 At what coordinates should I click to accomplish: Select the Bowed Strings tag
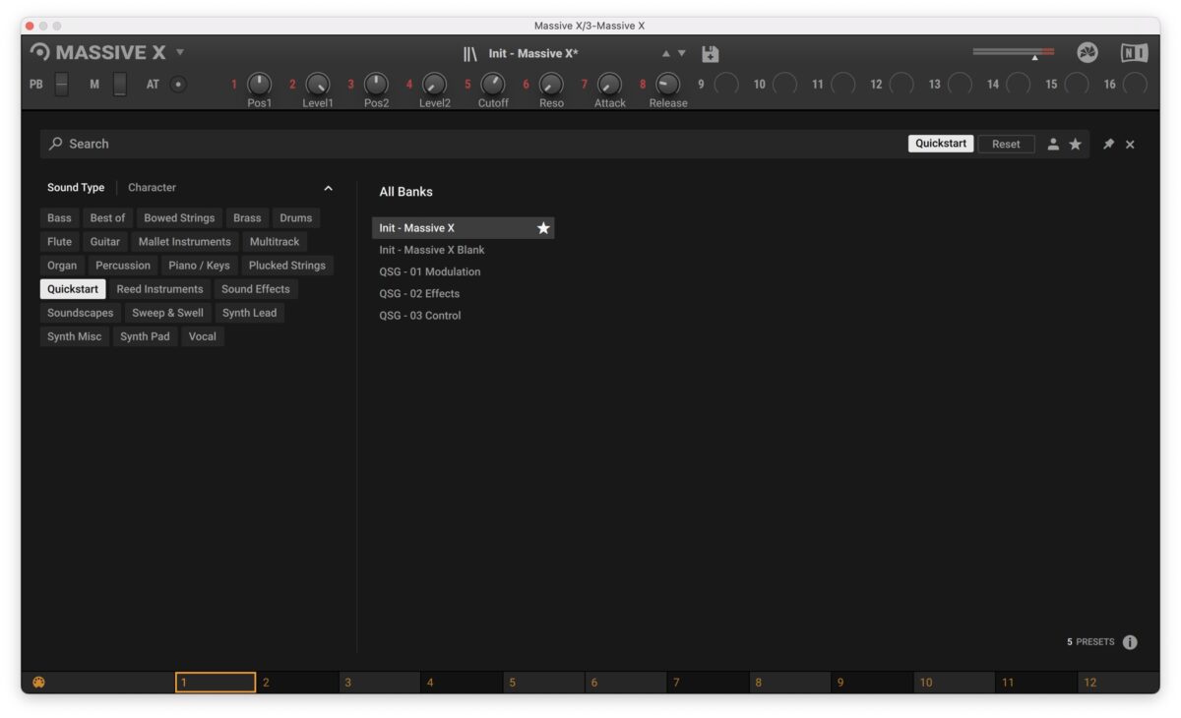point(179,218)
